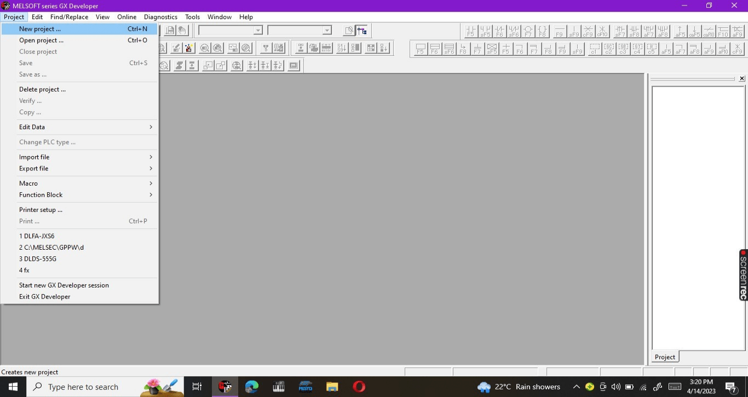Click the caF10 invert operation result icon

point(709,31)
